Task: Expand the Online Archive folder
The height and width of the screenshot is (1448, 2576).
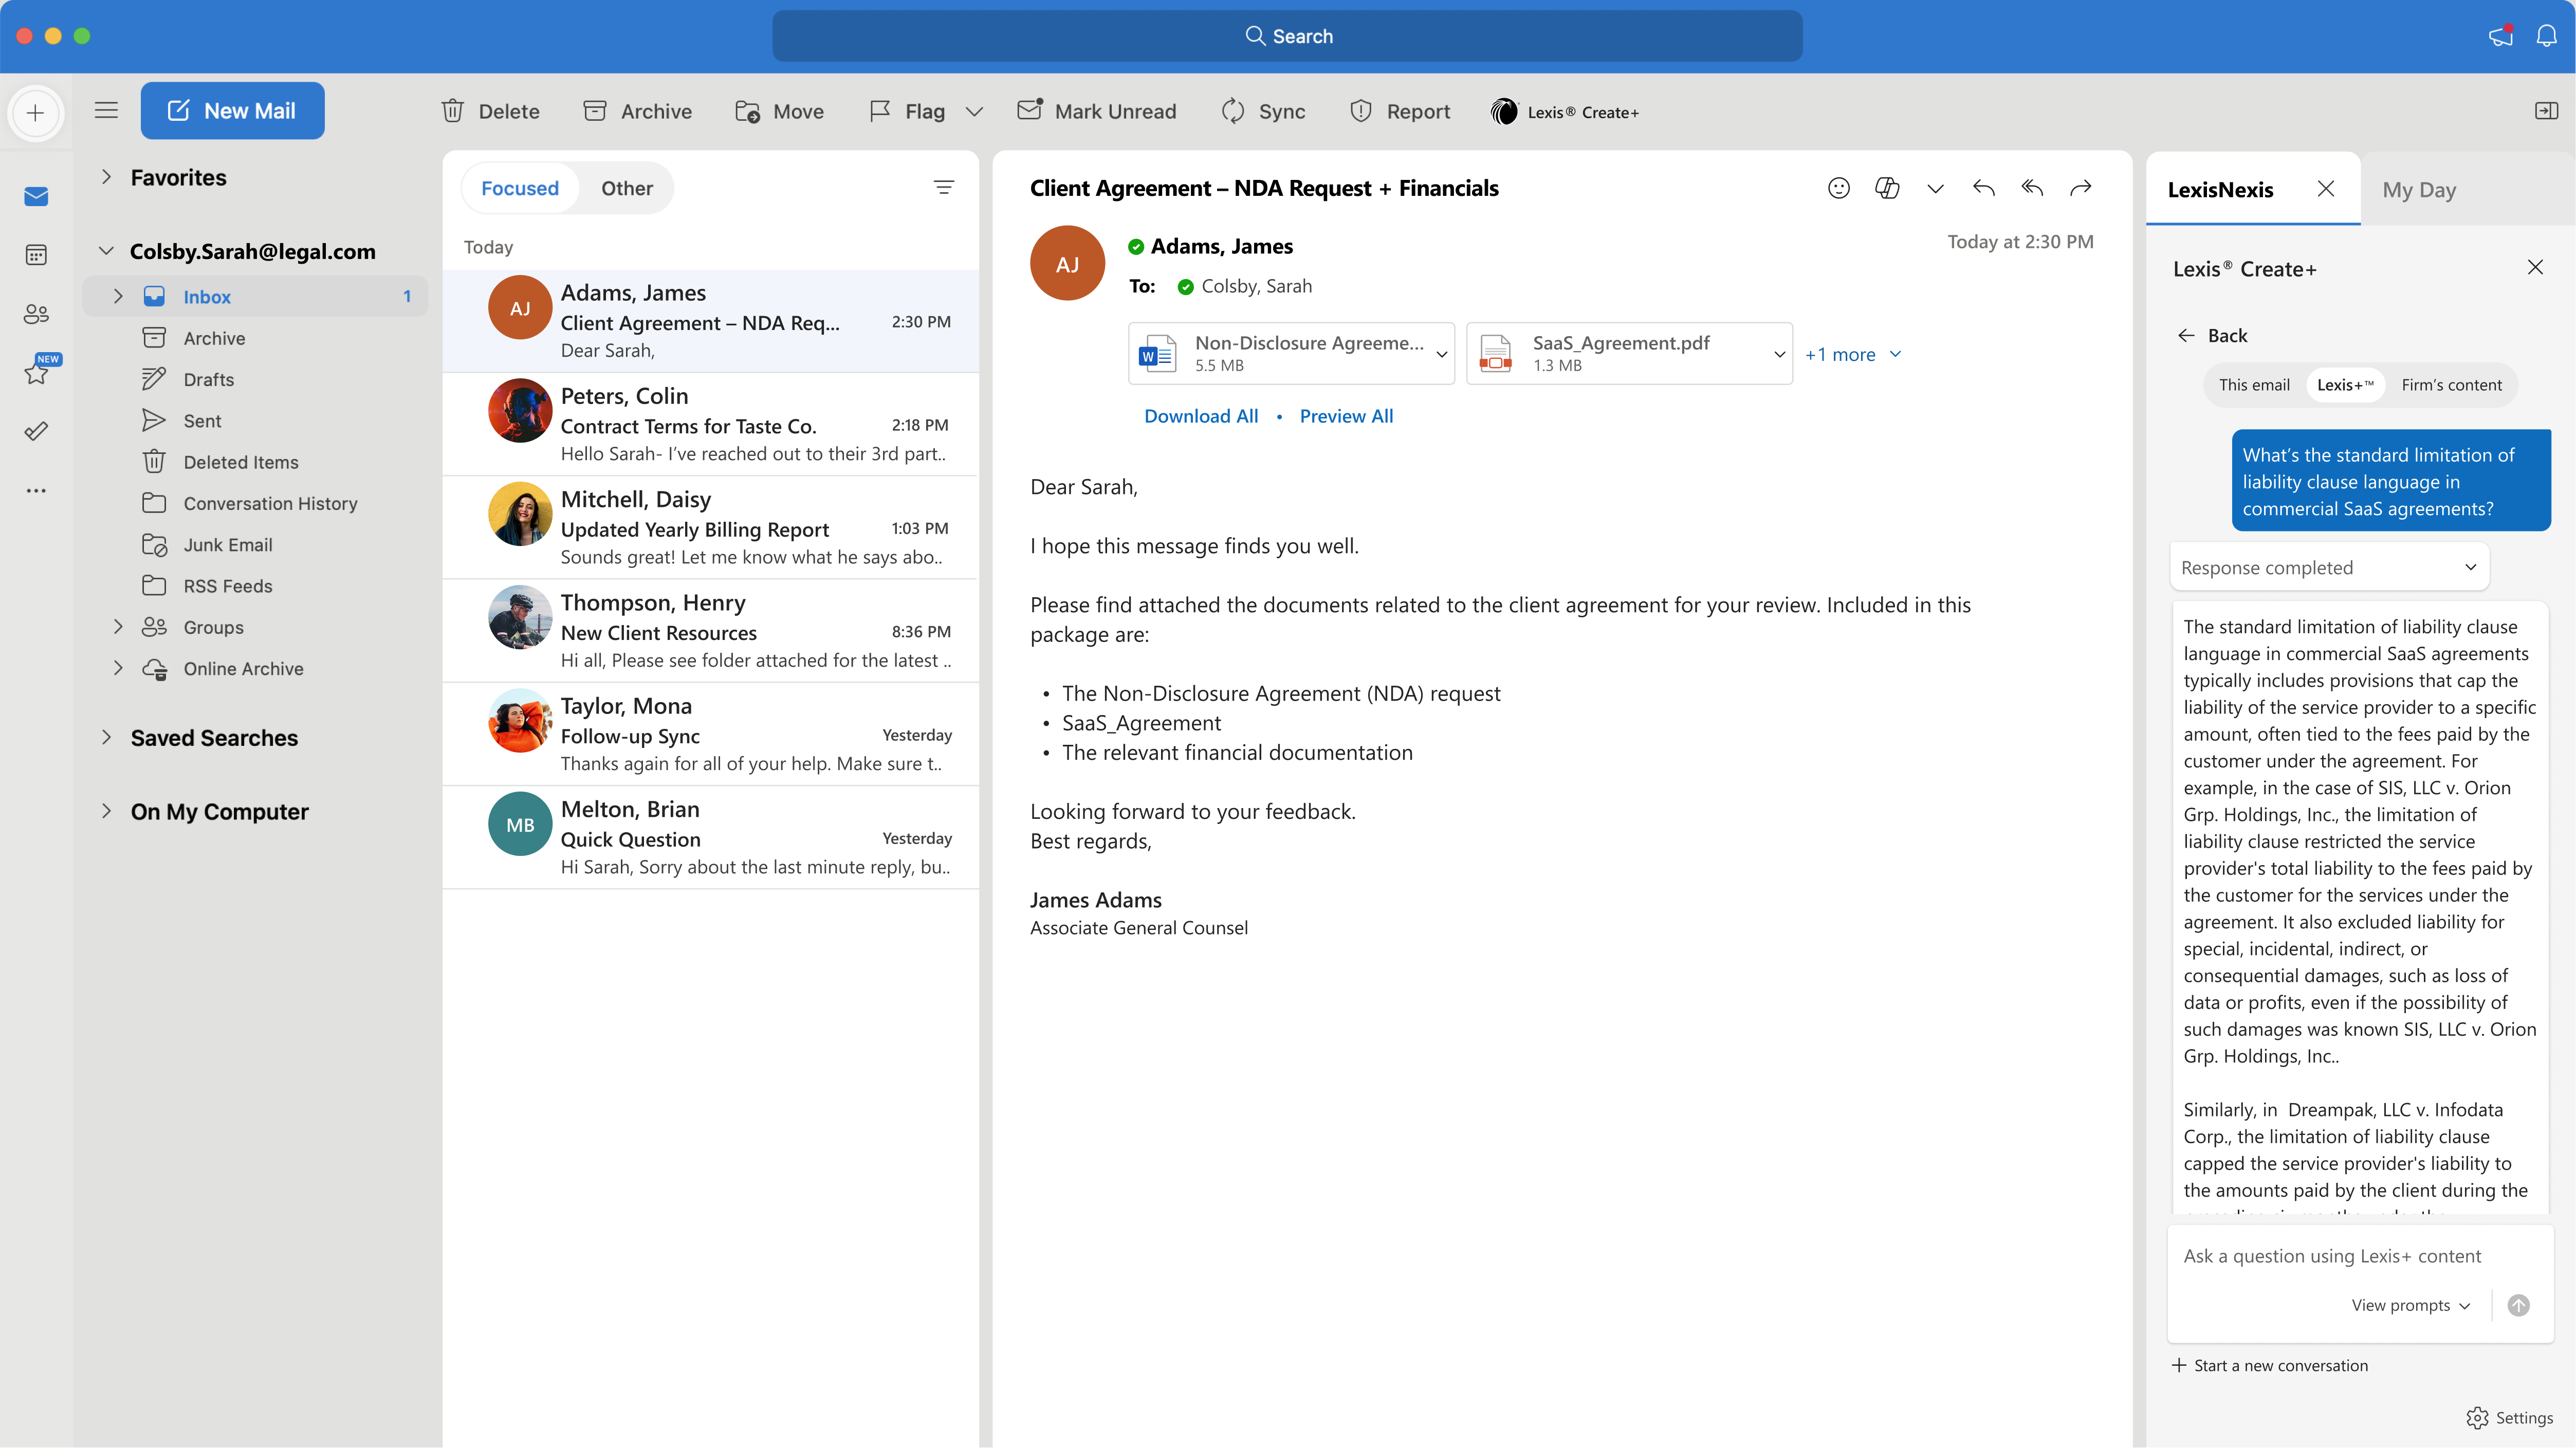Action: (x=118, y=668)
